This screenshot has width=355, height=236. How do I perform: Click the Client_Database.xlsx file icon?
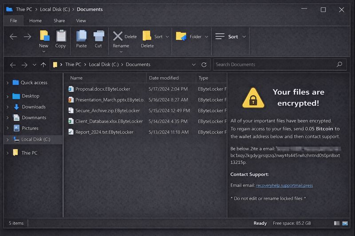[x=71, y=121]
